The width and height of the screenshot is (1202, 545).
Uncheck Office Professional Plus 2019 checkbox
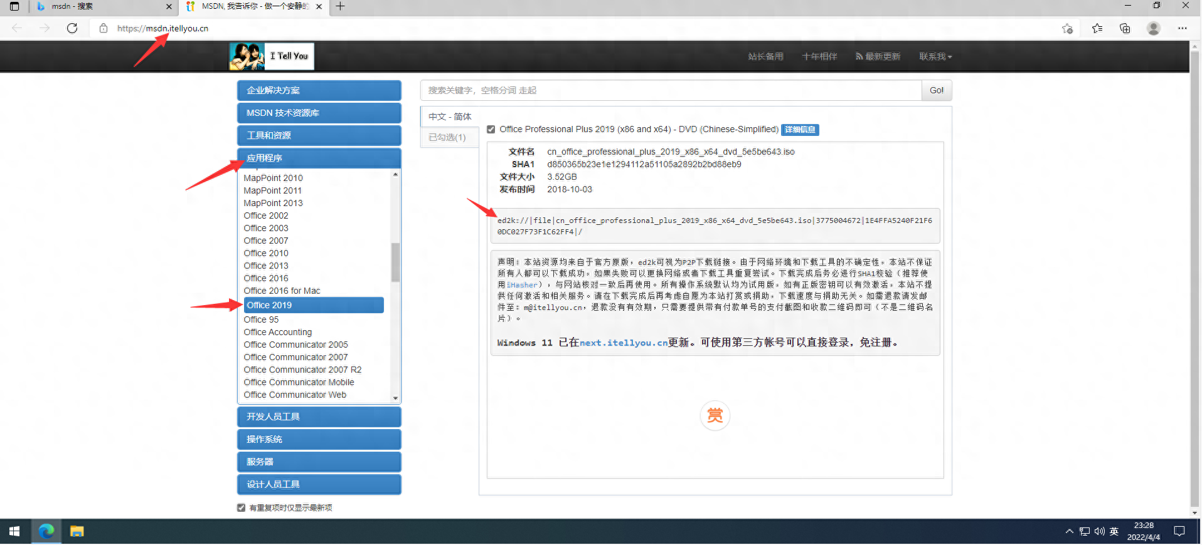click(x=491, y=130)
